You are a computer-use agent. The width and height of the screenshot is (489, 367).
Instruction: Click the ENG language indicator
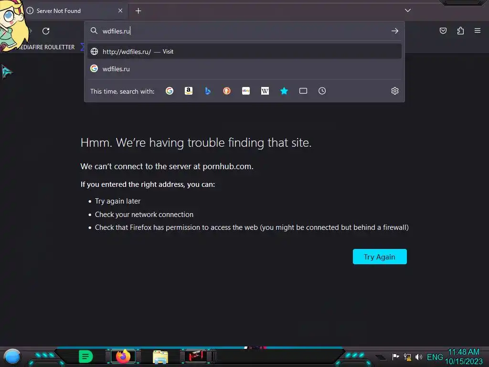(x=435, y=357)
